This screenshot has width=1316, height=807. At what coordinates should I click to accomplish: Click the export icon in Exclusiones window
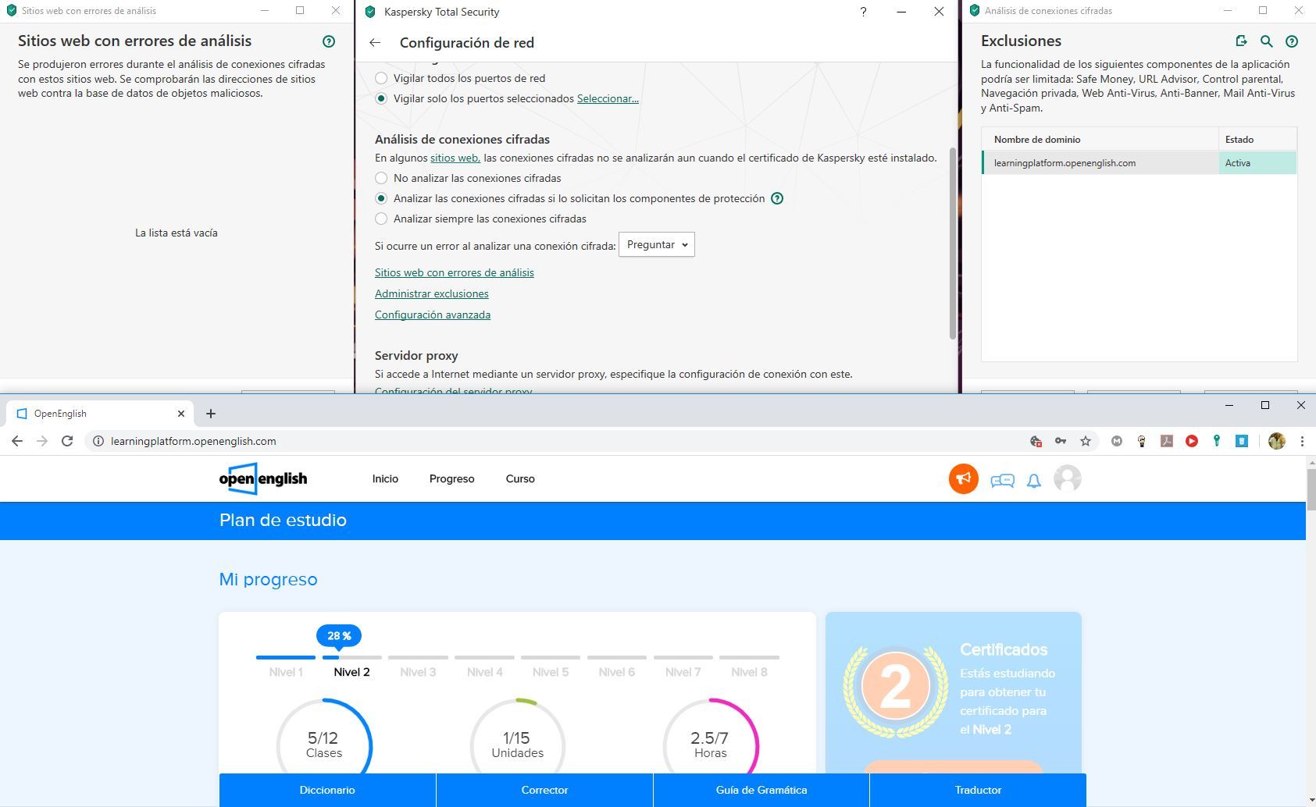click(1241, 41)
